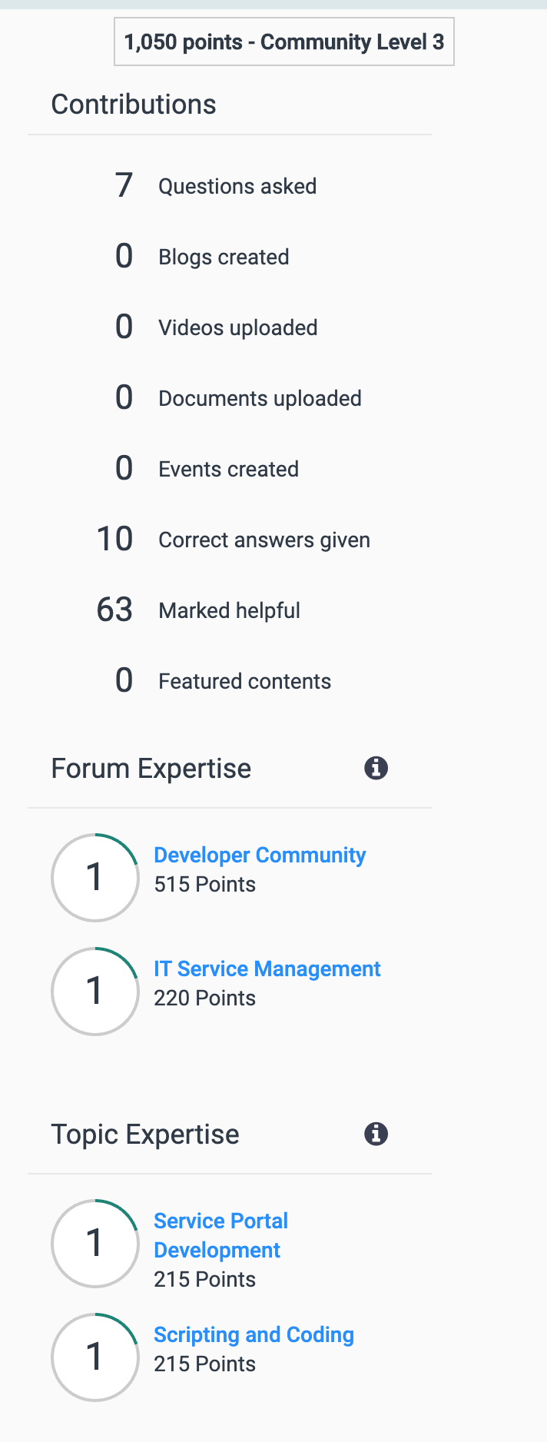Viewport: 547px width, 1442px height.
Task: Click the Featured contents entry
Action: [223, 681]
